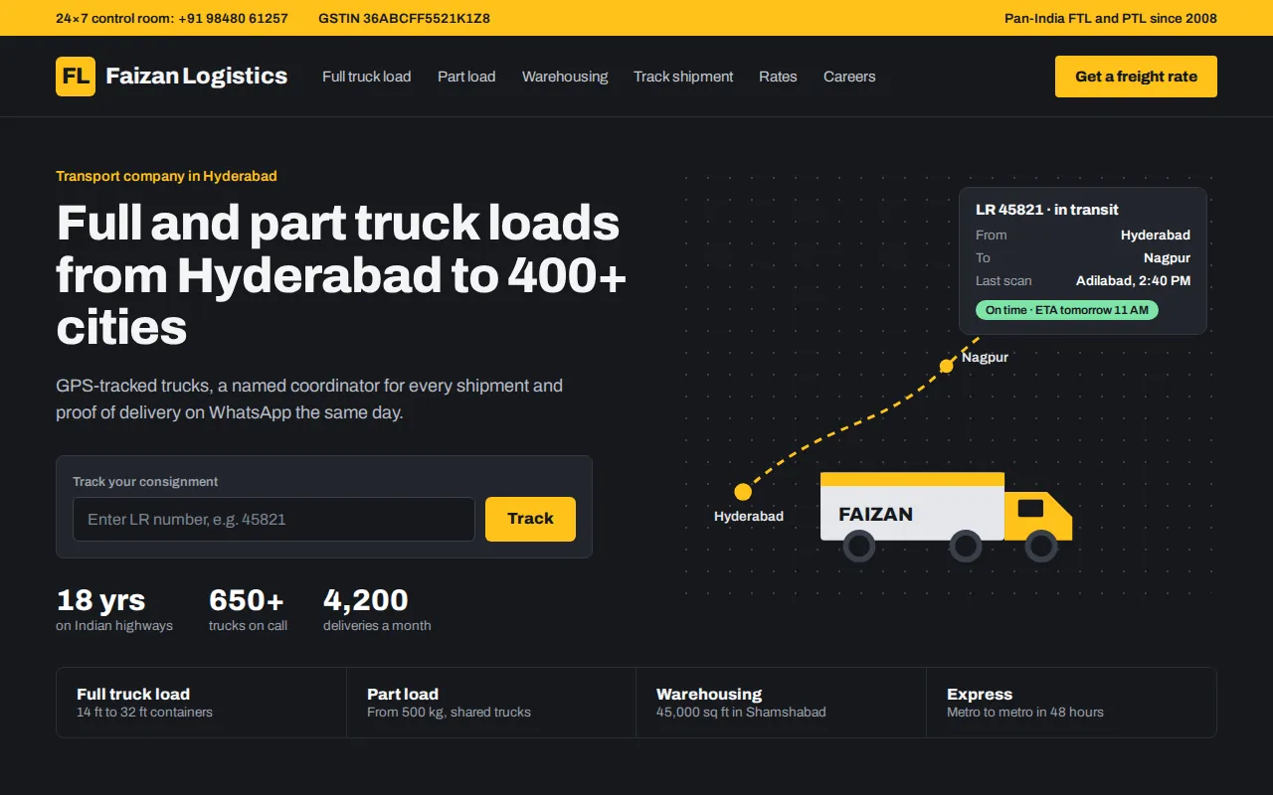Open the Express Metro to metro card
The height and width of the screenshot is (795, 1273).
pyautogui.click(x=1071, y=703)
